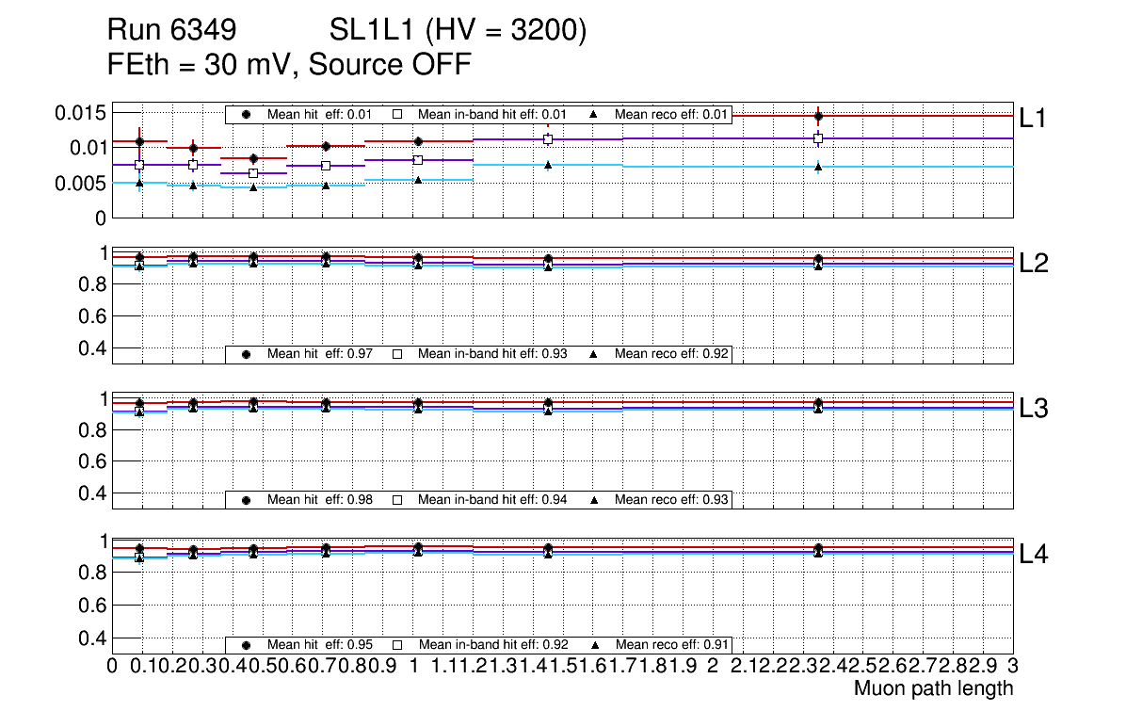Select the filled circle icon in L2 legend

point(247,354)
